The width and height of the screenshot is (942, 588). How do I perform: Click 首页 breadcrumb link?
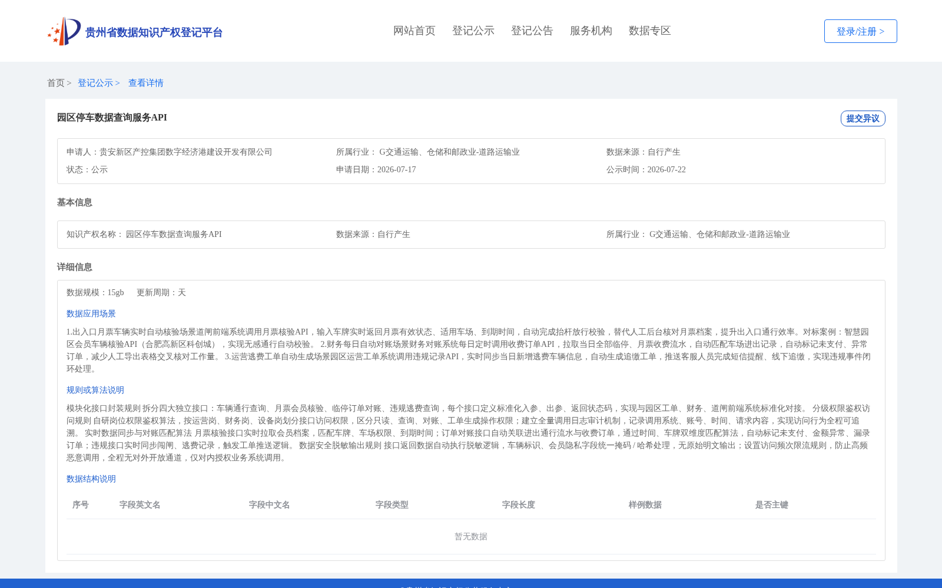coord(56,83)
